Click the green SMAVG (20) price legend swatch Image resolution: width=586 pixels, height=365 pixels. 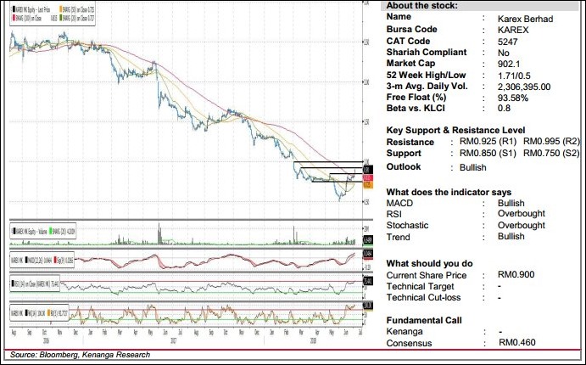[61, 18]
